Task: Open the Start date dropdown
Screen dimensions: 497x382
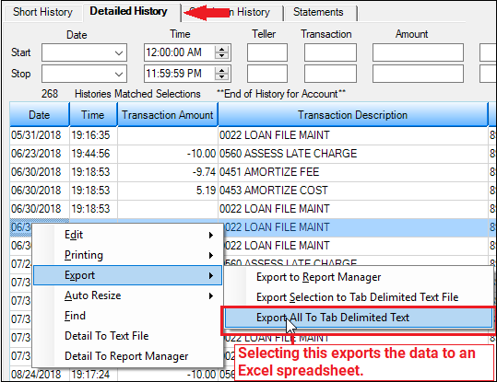Action: [x=119, y=52]
